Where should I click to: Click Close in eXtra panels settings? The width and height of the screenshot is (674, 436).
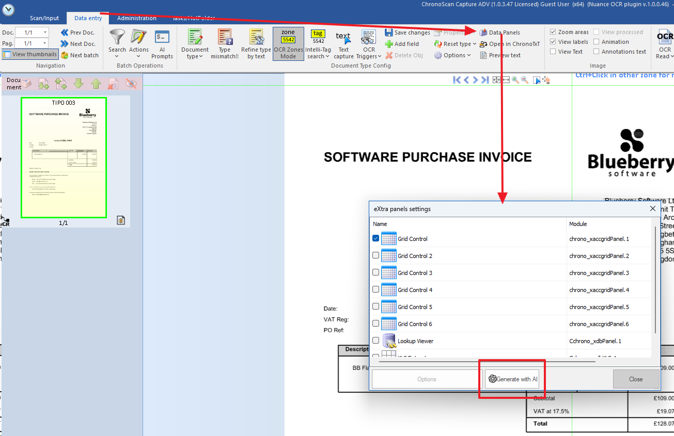click(x=635, y=379)
